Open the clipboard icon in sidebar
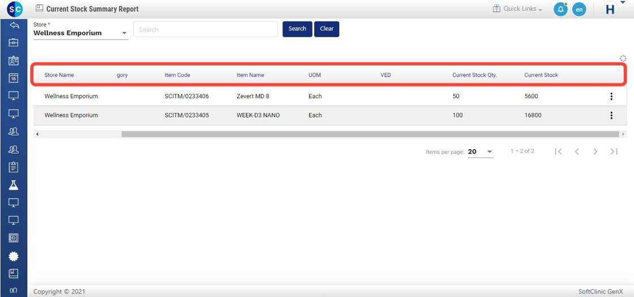Image resolution: width=634 pixels, height=297 pixels. tap(14, 167)
